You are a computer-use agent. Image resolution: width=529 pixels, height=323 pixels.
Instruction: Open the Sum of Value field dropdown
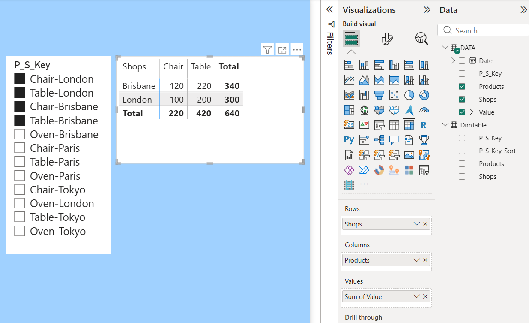point(417,296)
